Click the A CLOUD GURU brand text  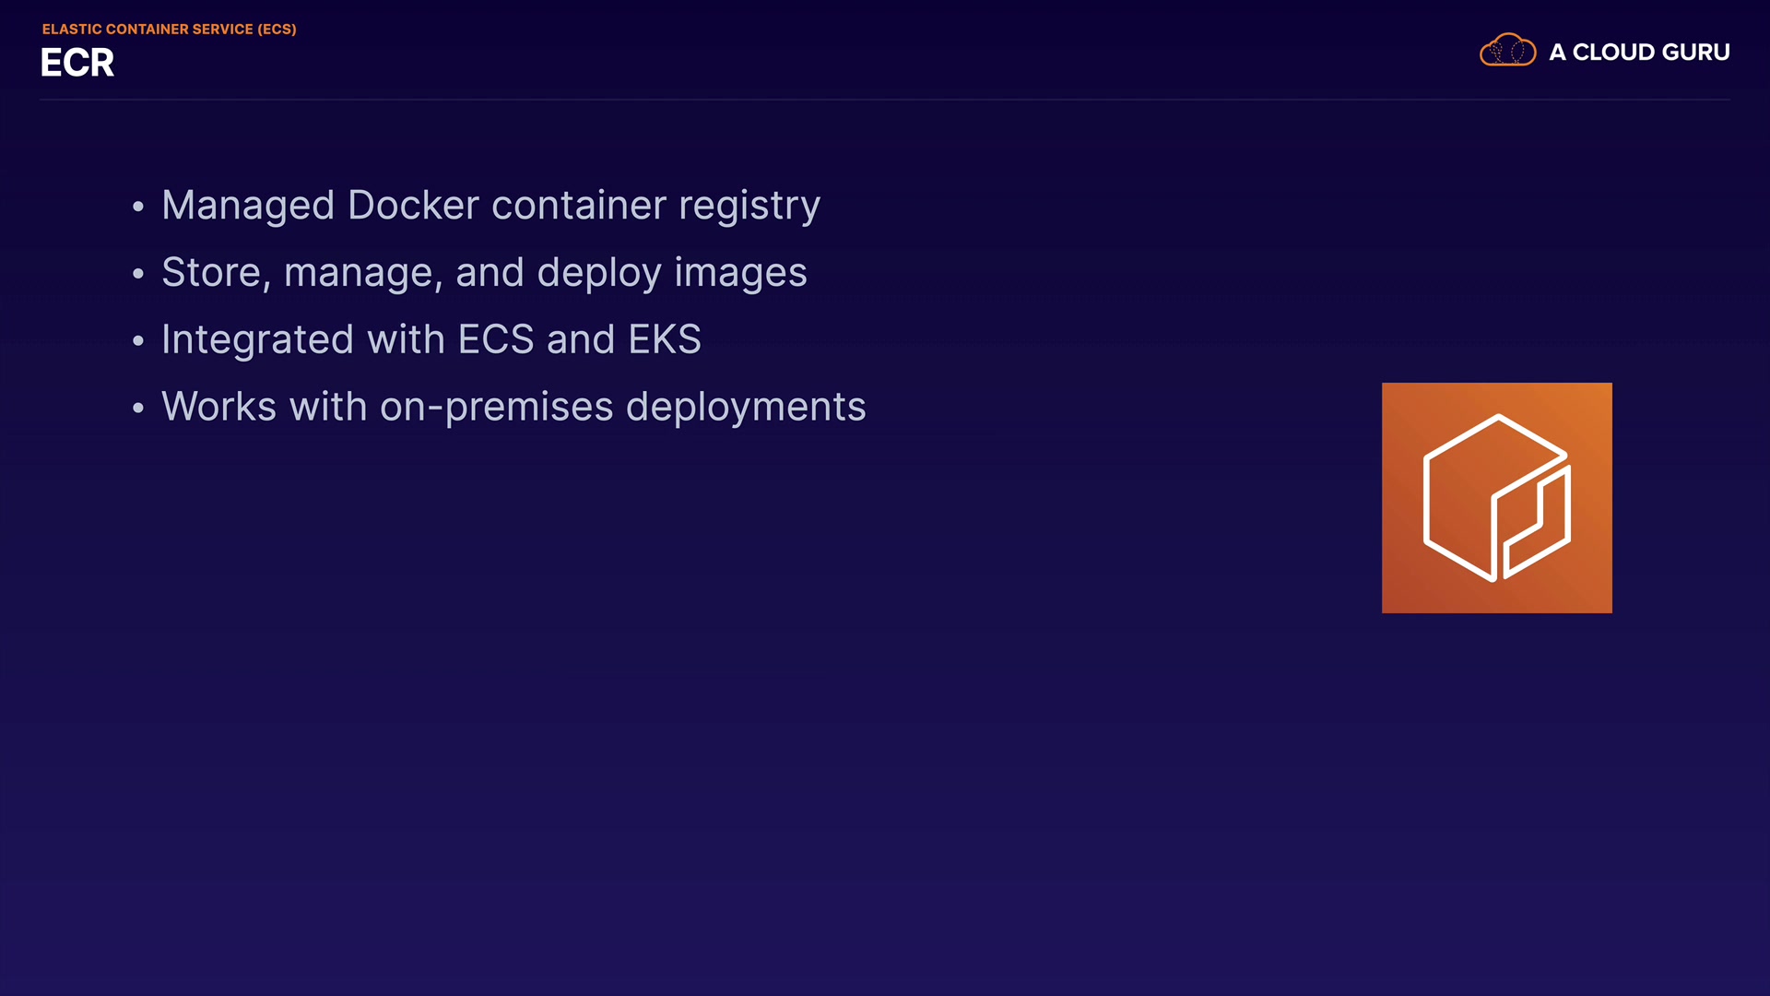tap(1638, 53)
